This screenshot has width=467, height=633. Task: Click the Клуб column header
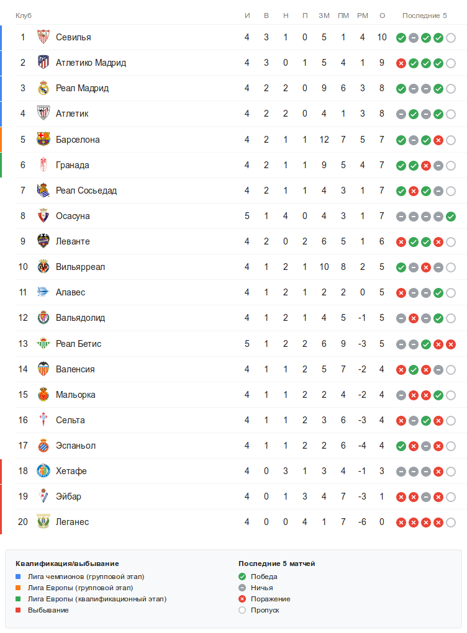[x=24, y=15]
